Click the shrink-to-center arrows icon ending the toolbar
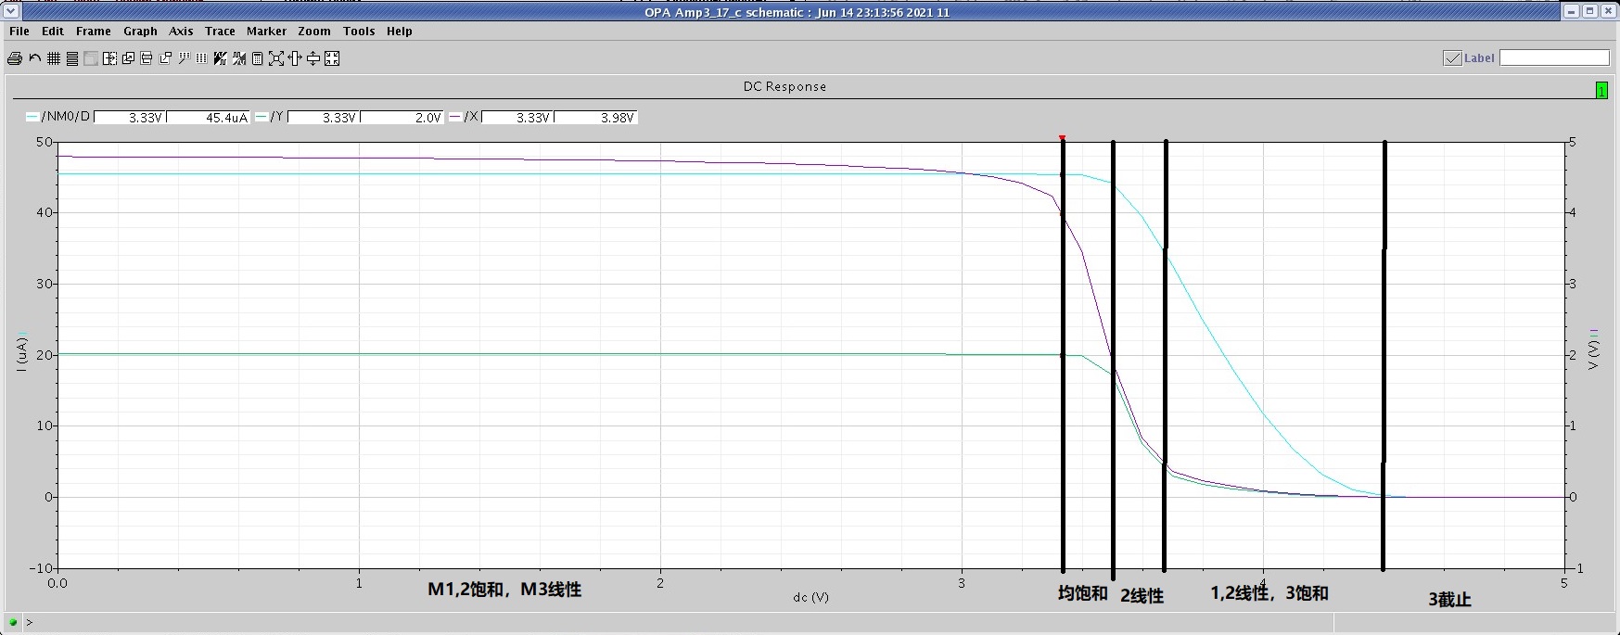The width and height of the screenshot is (1620, 635). [x=332, y=58]
